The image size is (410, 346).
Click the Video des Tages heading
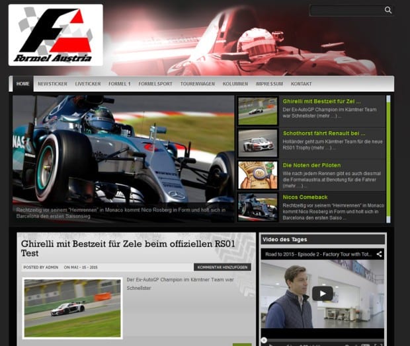(x=285, y=240)
